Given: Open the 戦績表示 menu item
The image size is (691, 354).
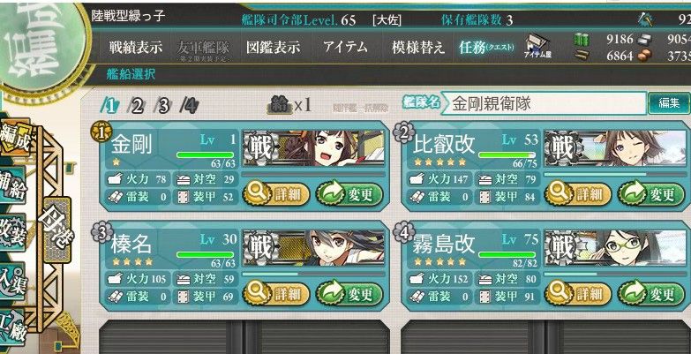Looking at the screenshot, I should 136,48.
